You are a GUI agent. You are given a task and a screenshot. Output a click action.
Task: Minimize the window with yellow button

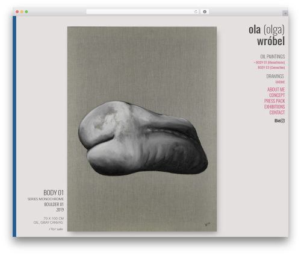[x=22, y=12]
